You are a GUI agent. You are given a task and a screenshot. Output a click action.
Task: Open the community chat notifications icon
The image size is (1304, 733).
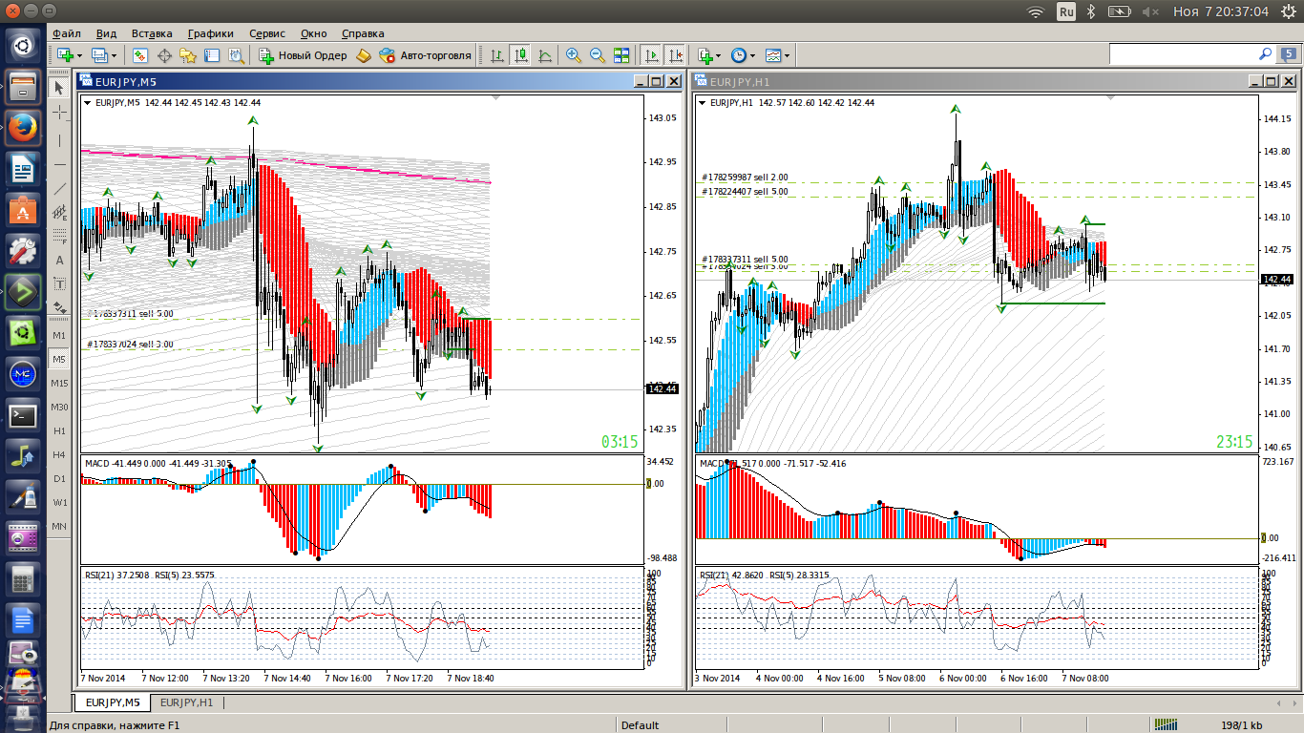pos(1288,54)
